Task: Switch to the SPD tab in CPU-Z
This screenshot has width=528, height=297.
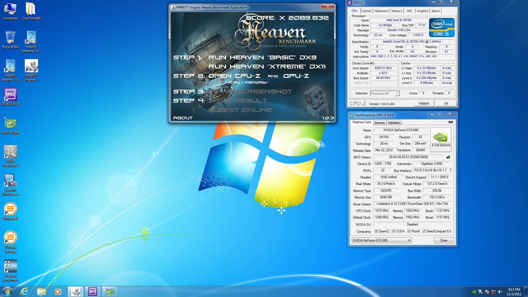Action: click(x=409, y=11)
